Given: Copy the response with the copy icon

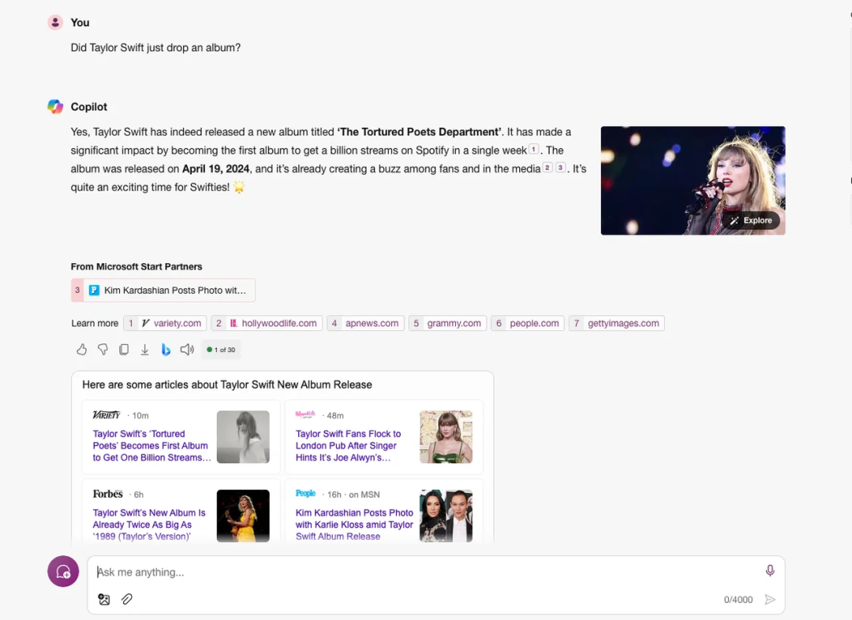Looking at the screenshot, I should point(124,350).
